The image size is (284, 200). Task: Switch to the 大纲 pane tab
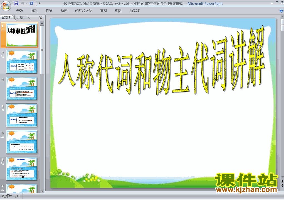20,18
